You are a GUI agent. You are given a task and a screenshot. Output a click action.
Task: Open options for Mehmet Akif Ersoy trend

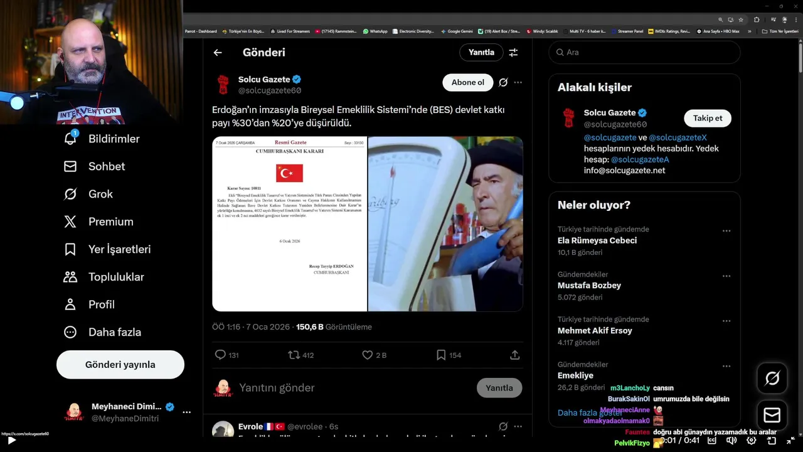(x=726, y=321)
